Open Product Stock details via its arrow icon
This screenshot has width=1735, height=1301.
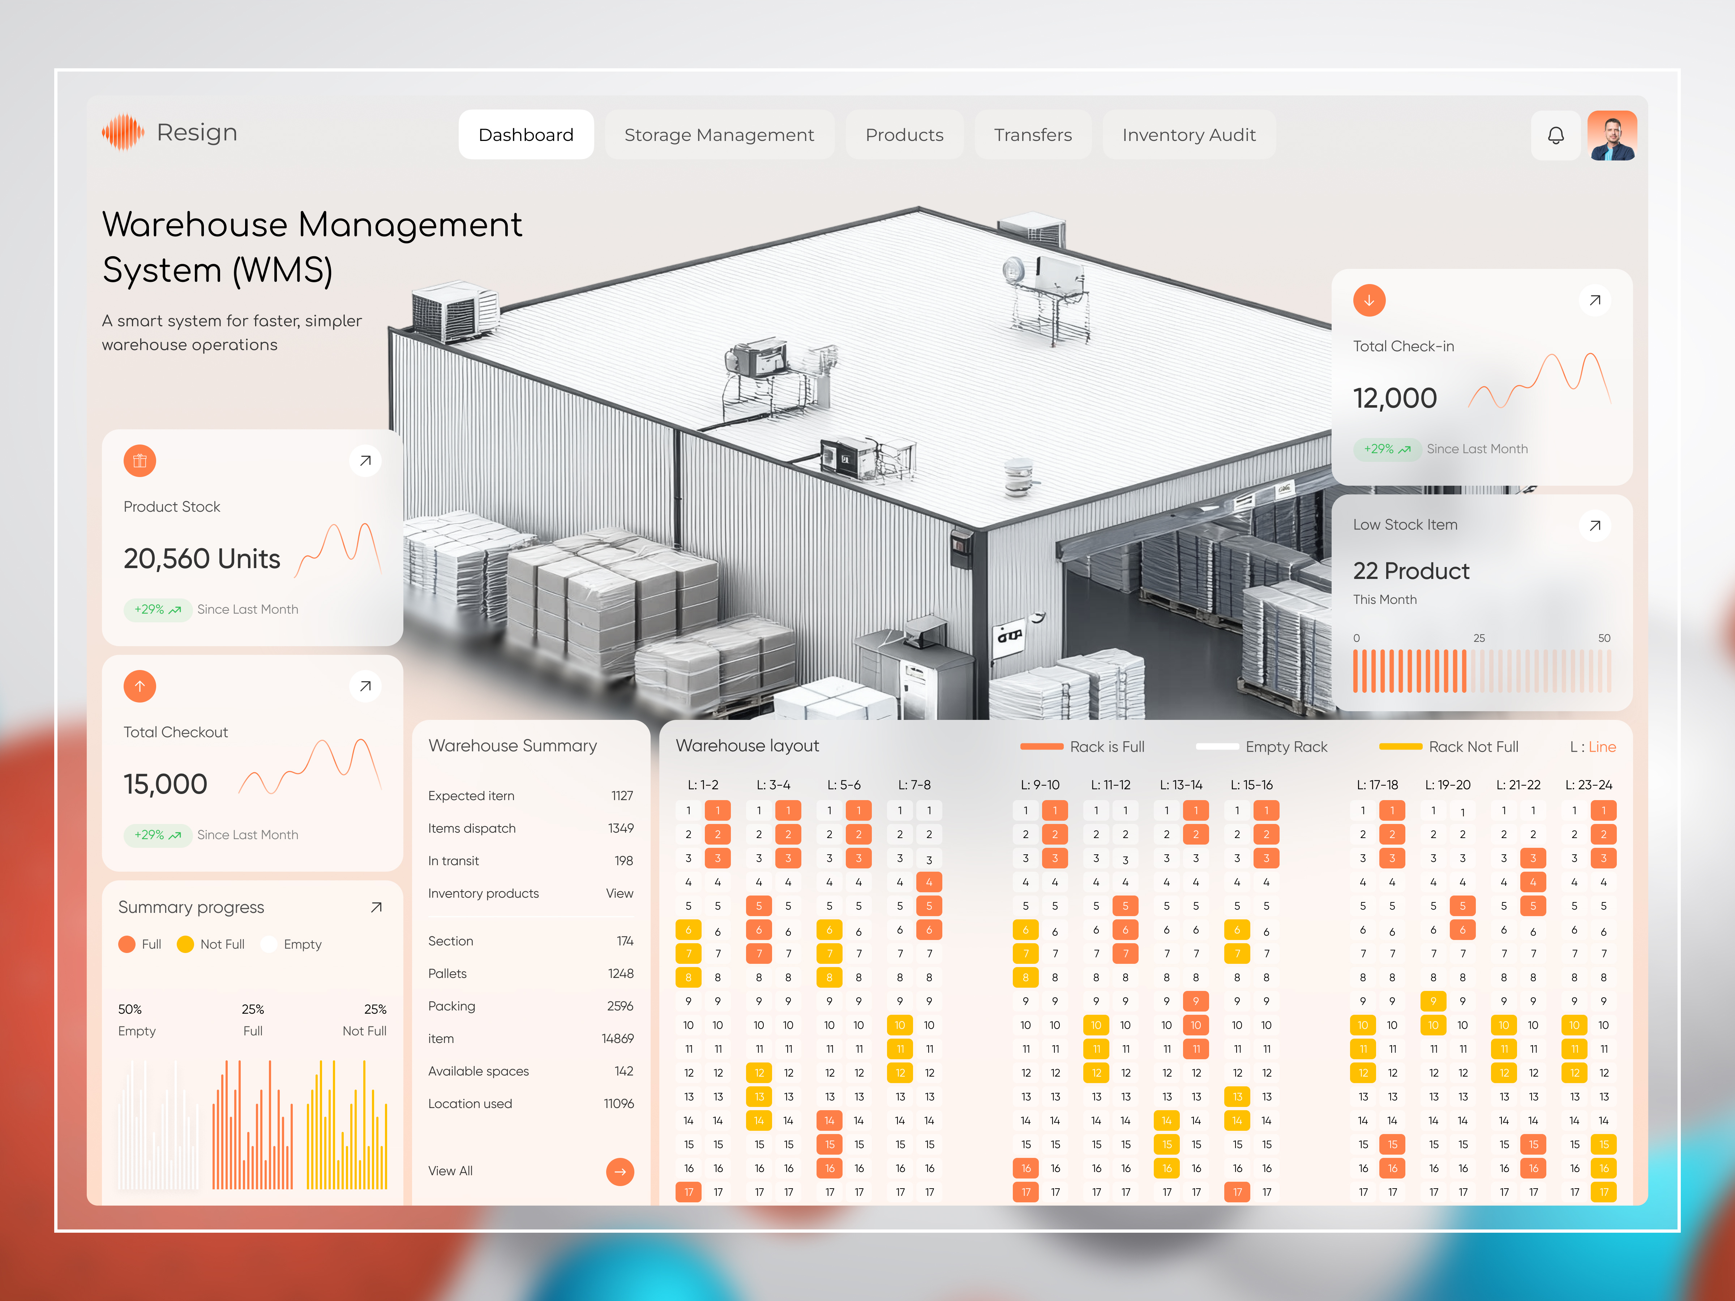(365, 460)
